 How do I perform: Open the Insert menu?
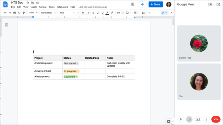(34, 7)
